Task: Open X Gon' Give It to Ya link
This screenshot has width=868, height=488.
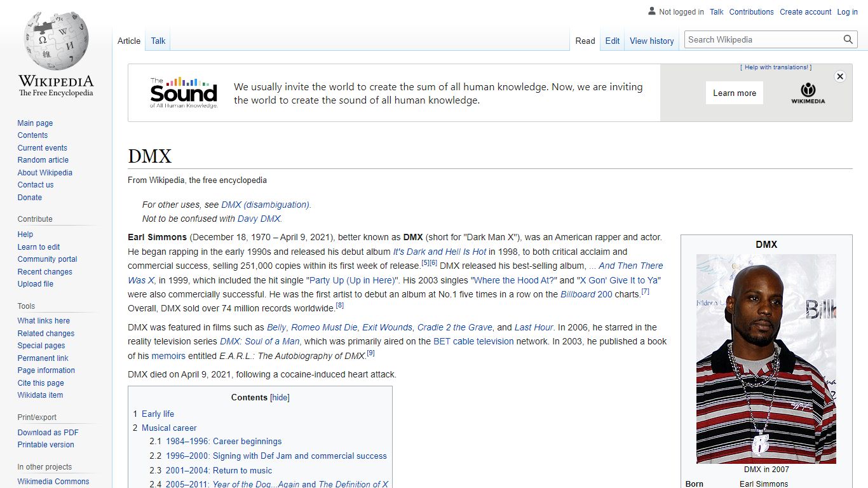Action: point(620,280)
